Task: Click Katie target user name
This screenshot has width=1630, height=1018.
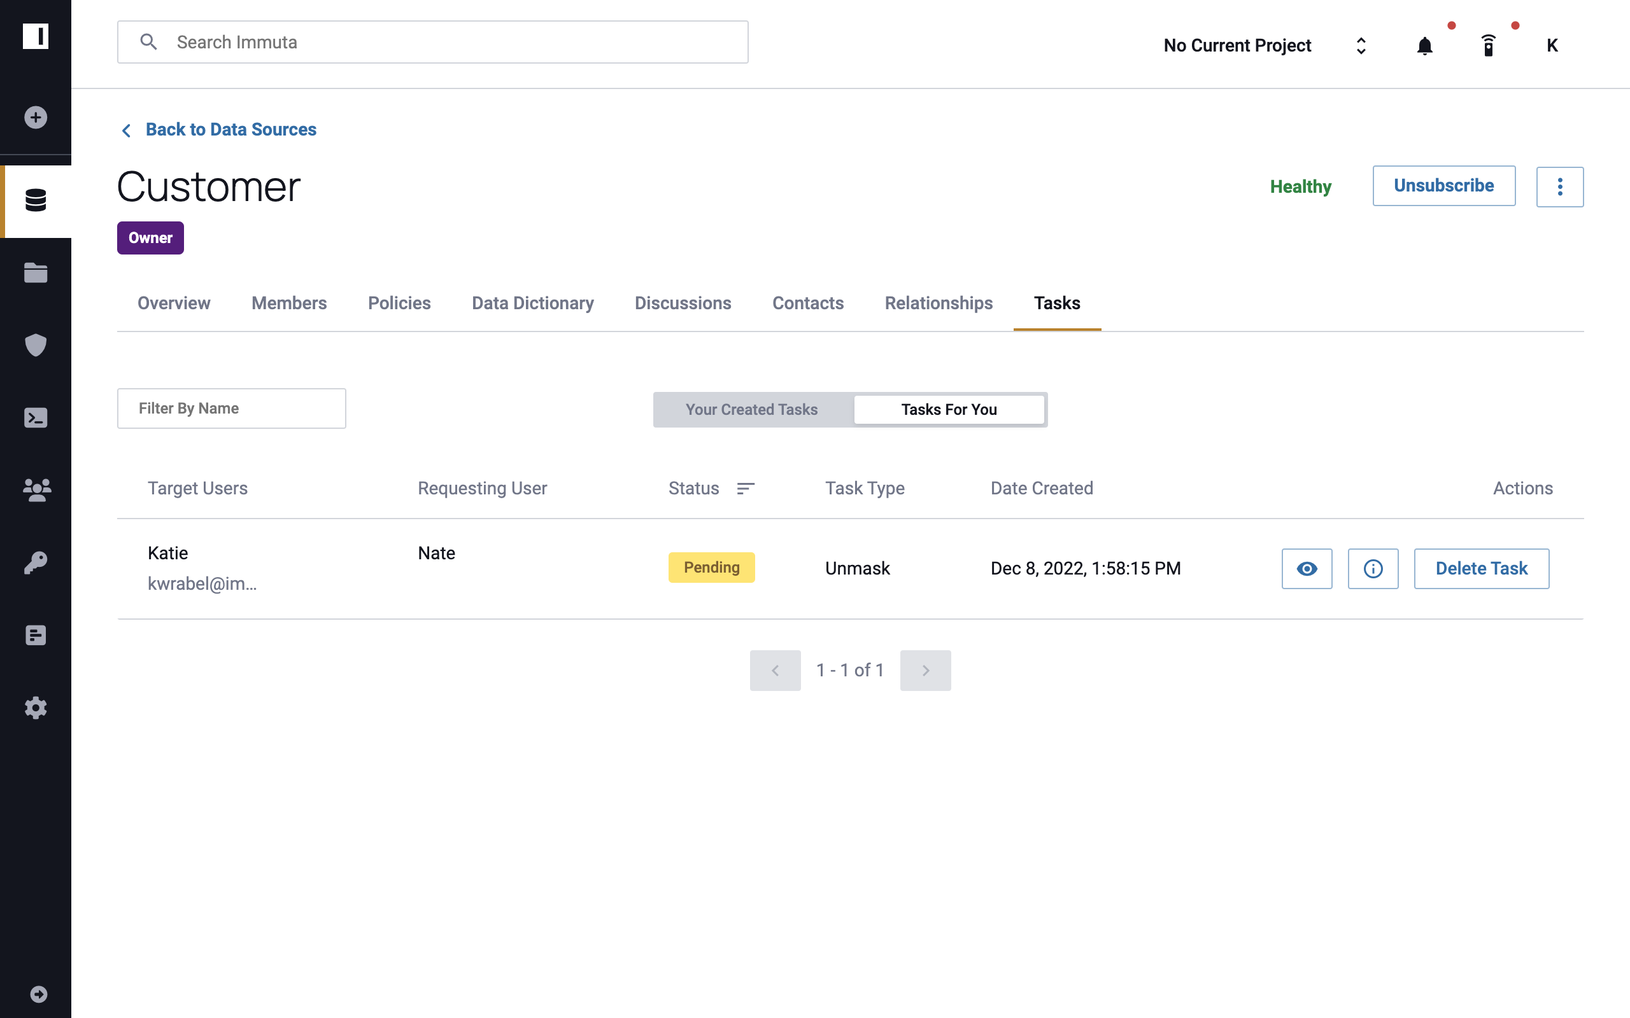Action: [x=167, y=553]
